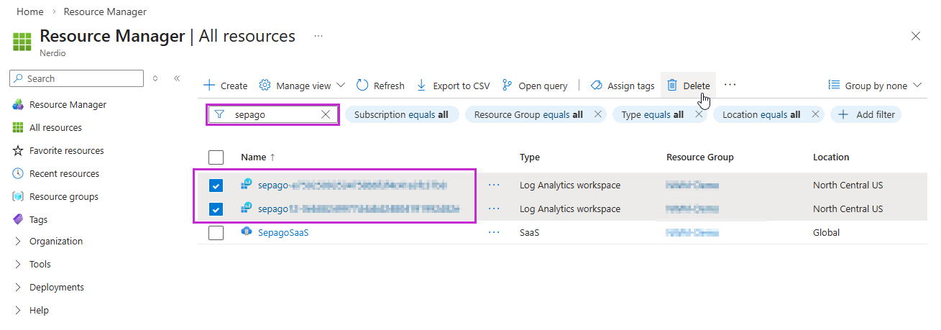Refresh the resource list

(380, 86)
